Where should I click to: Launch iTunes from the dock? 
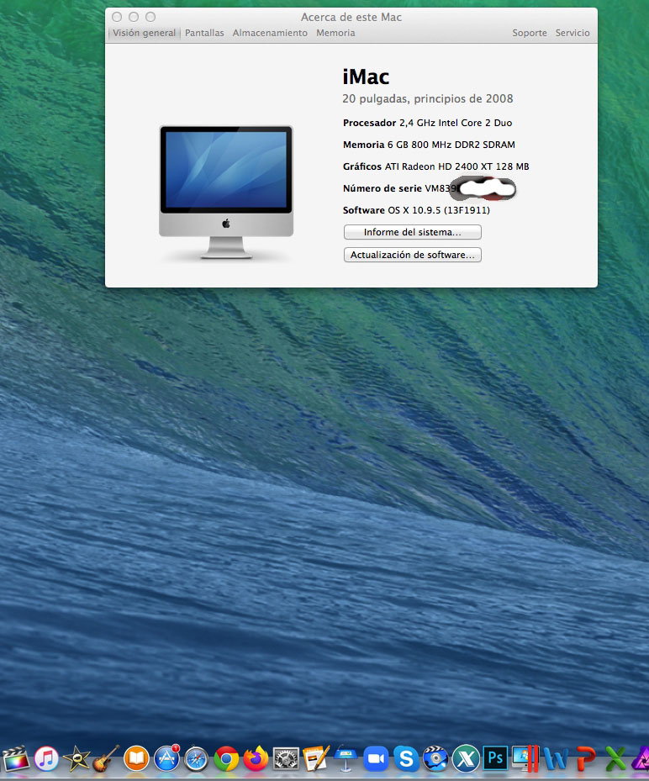click(x=46, y=758)
